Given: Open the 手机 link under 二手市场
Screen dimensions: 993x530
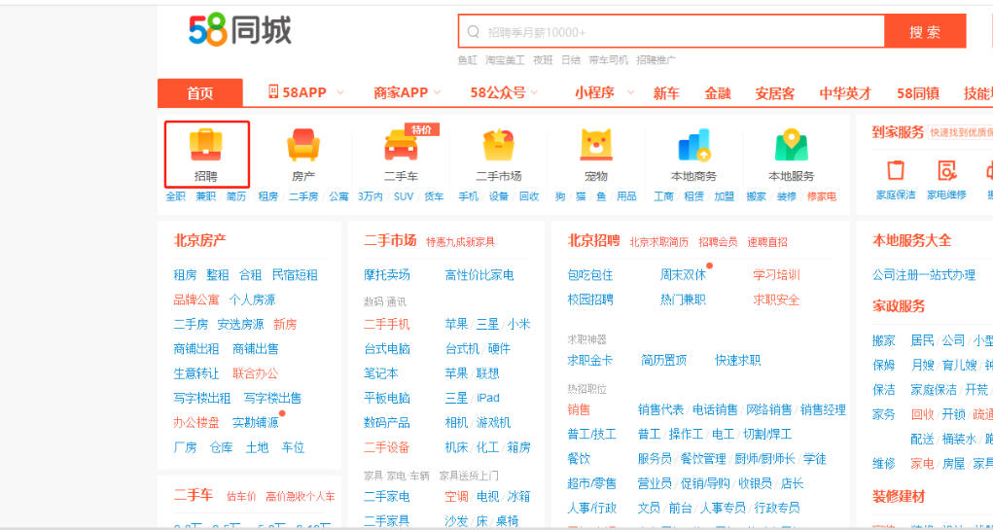Looking at the screenshot, I should (469, 196).
